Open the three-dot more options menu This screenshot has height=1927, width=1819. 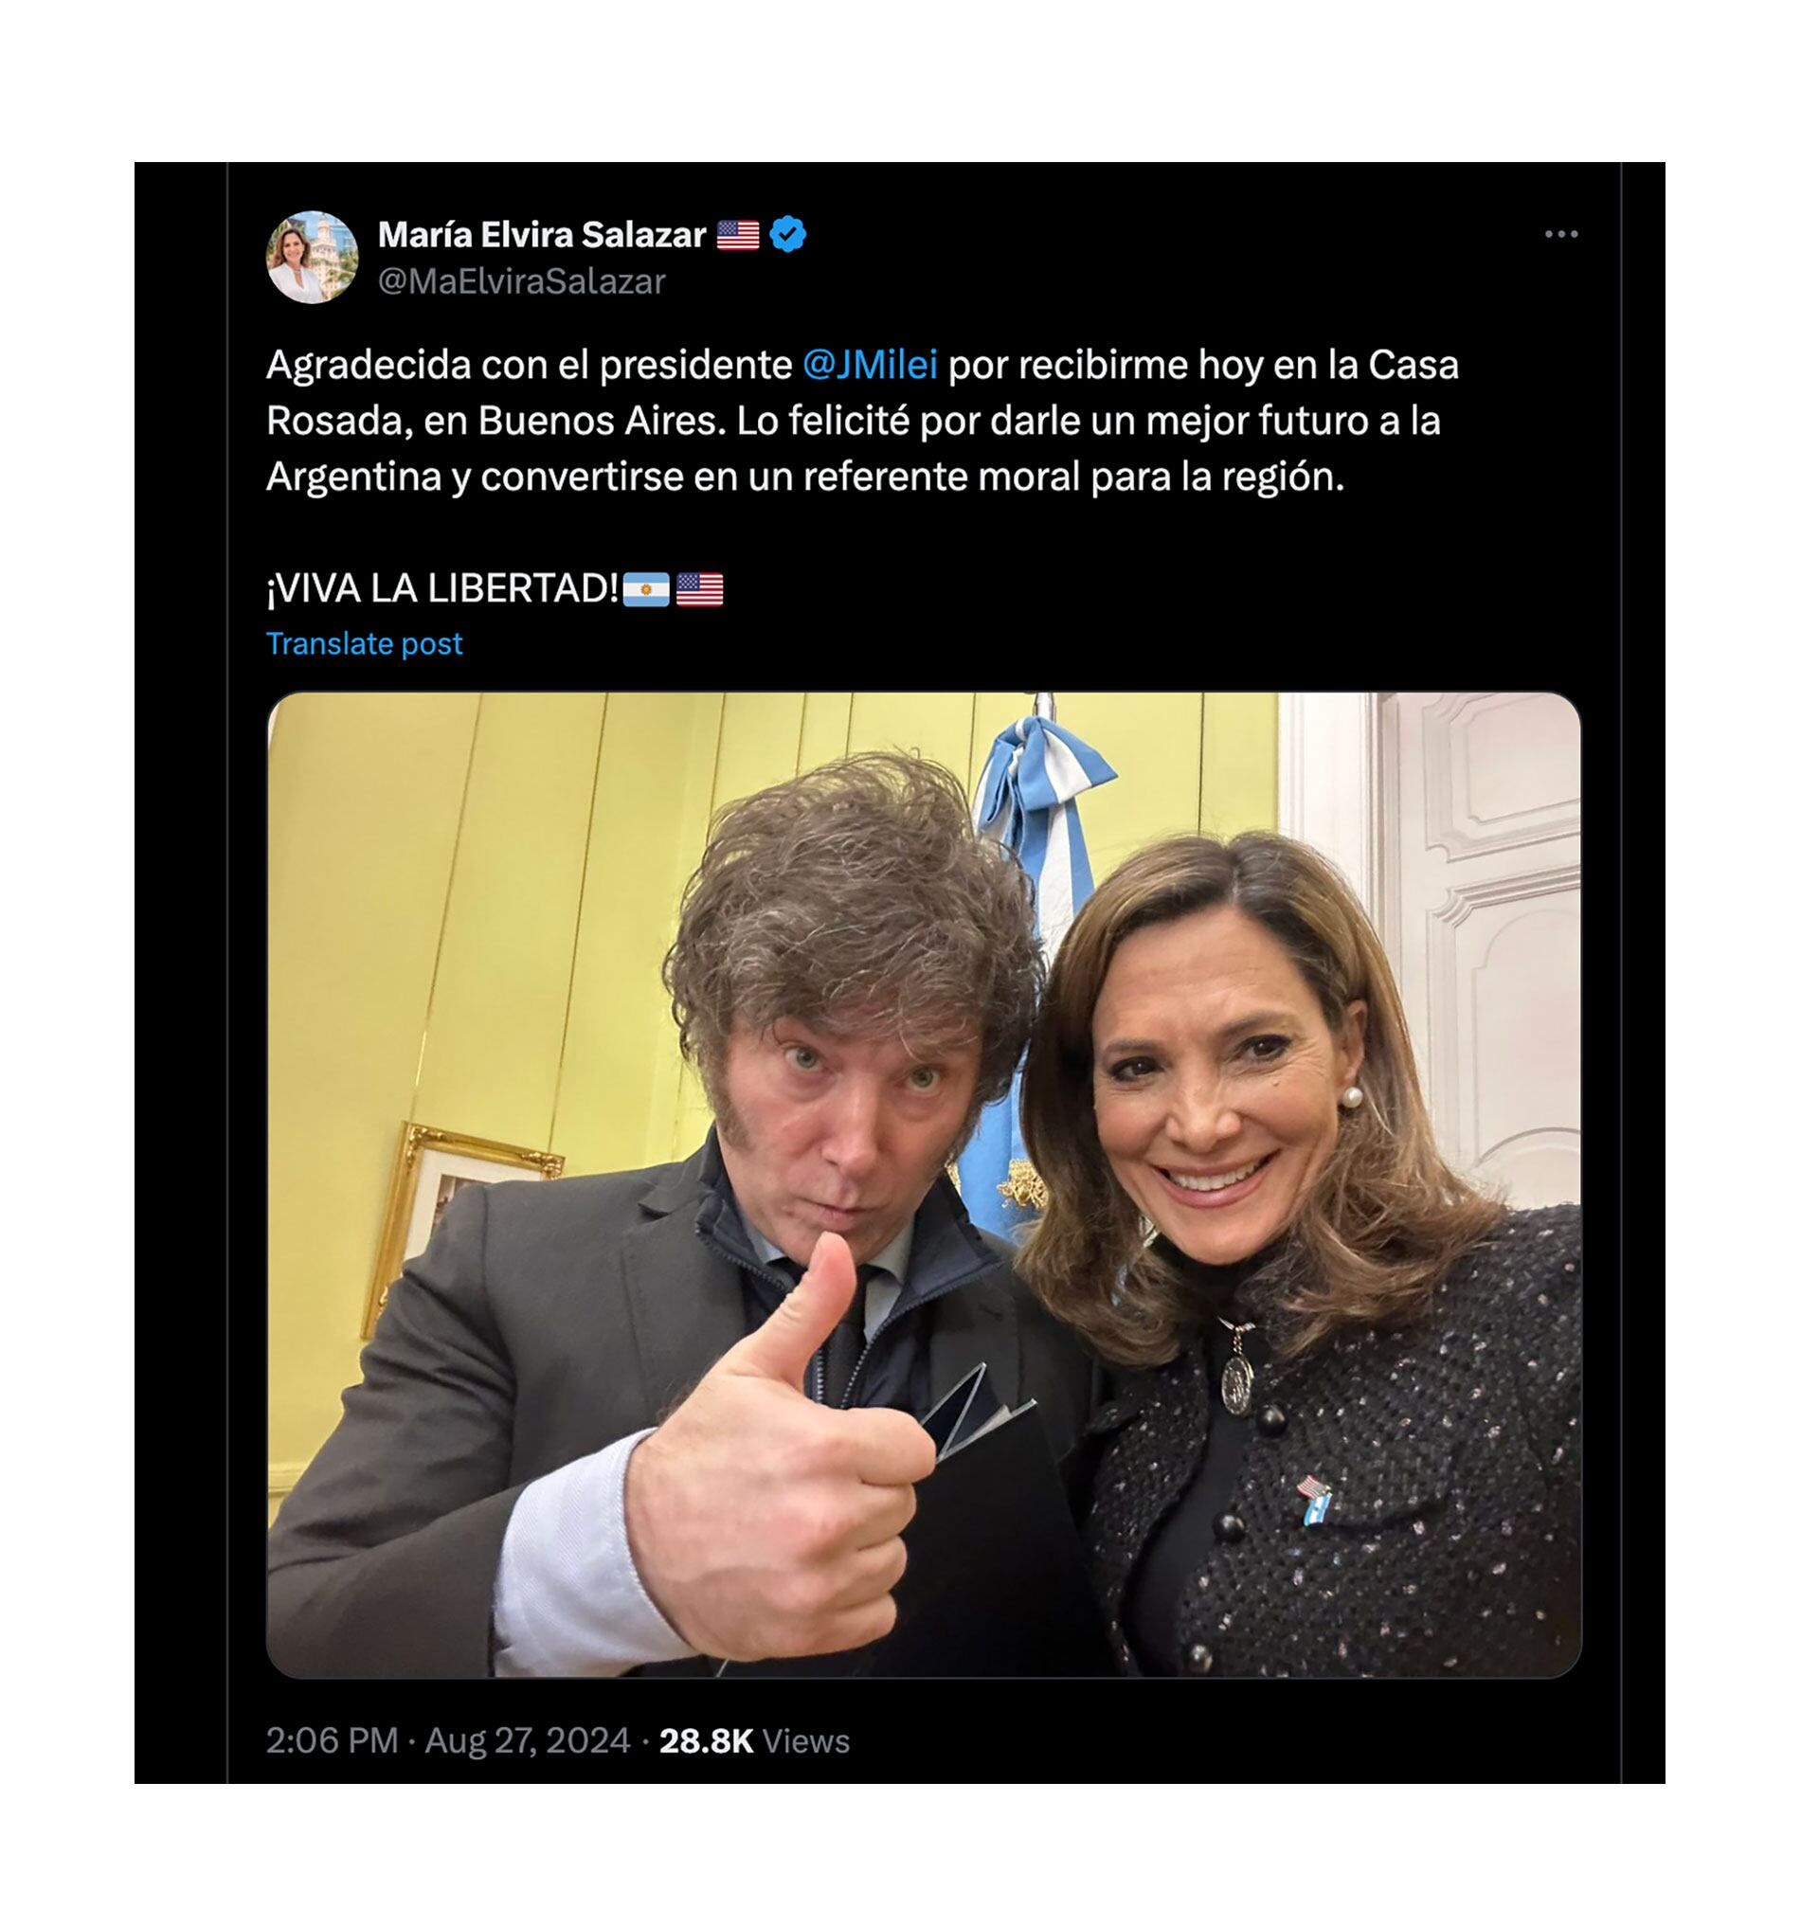coord(1560,235)
